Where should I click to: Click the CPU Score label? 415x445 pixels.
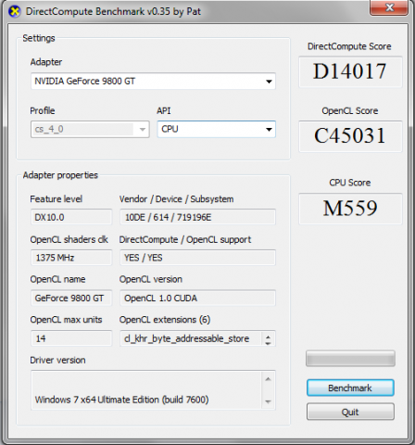coord(350,183)
